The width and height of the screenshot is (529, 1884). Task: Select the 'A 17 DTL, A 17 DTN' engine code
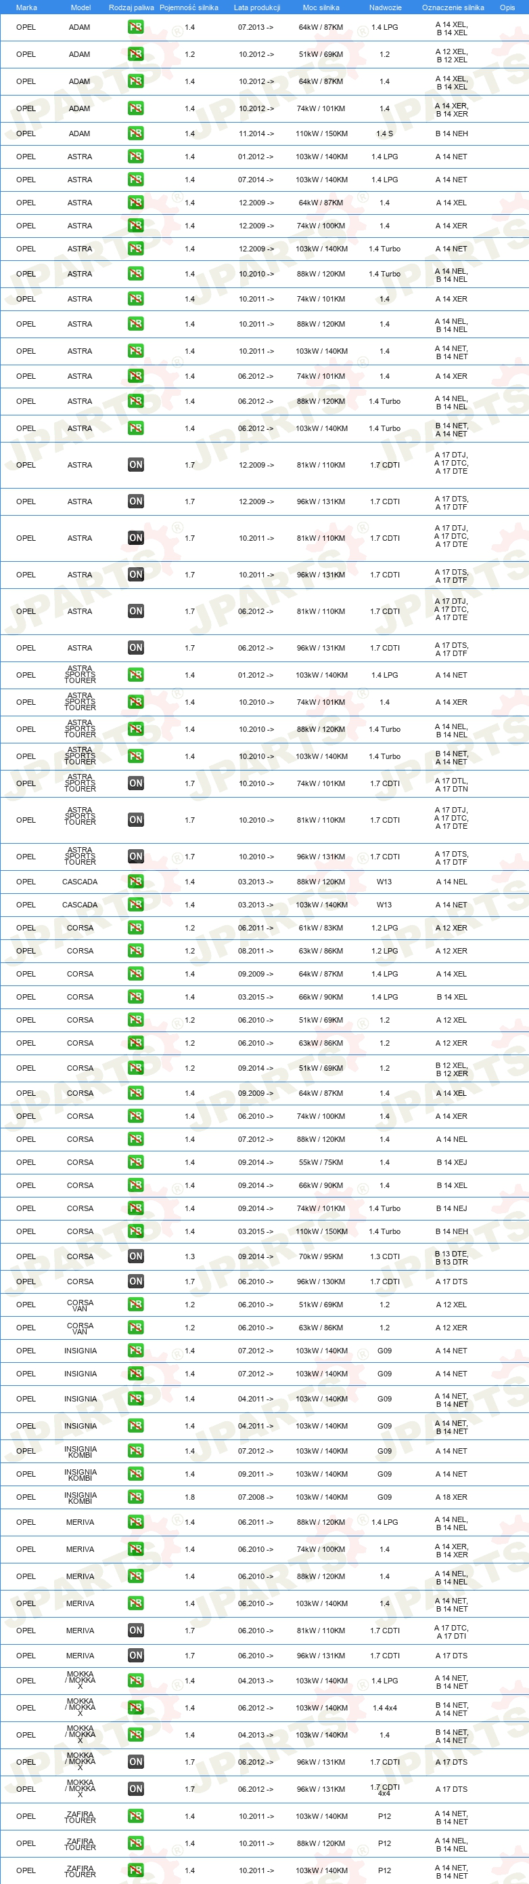coord(452,784)
